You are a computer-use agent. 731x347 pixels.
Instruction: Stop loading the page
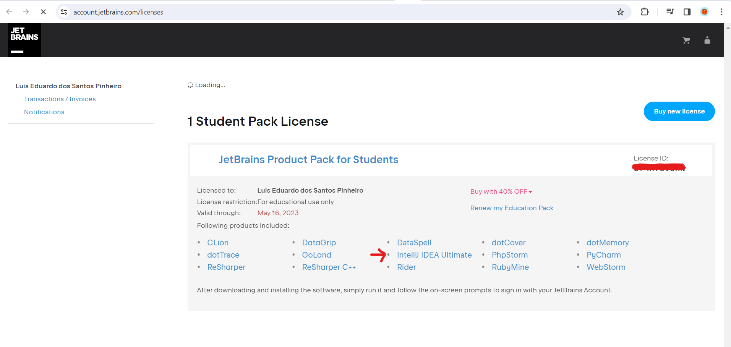pos(43,12)
